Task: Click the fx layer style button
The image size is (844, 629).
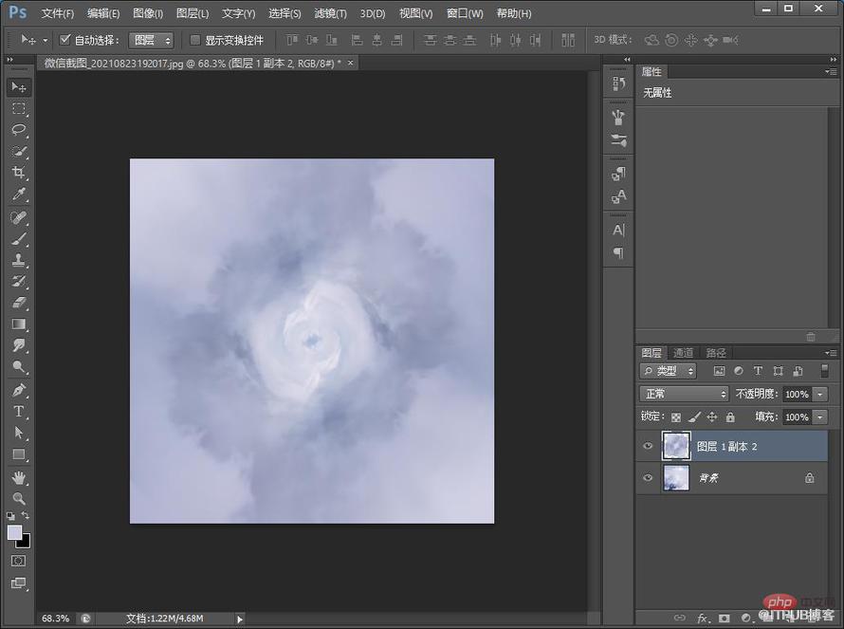Action: click(703, 618)
